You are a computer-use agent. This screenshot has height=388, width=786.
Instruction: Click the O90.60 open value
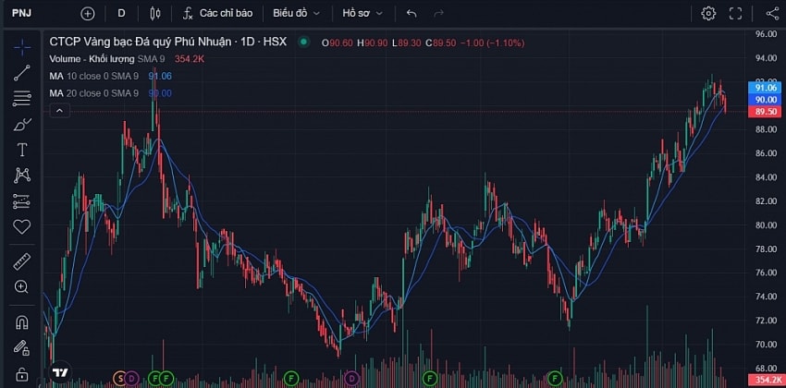[338, 43]
